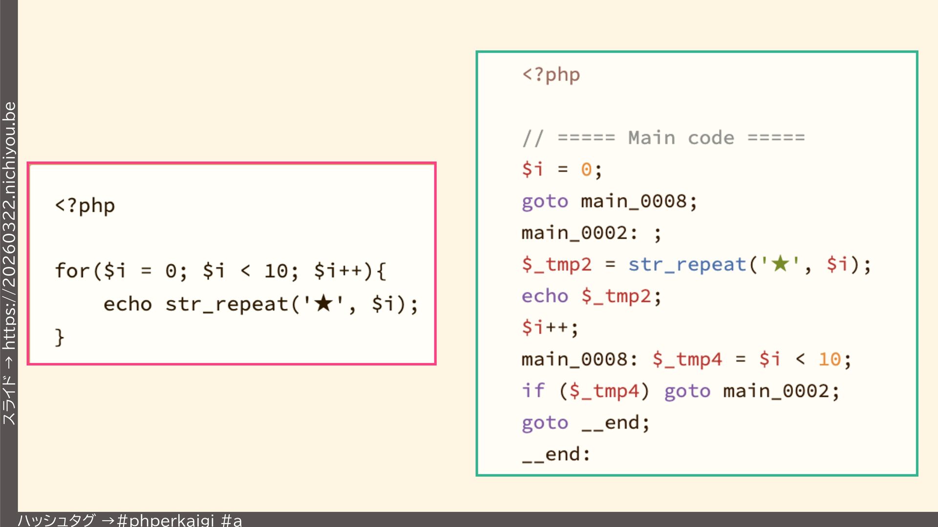
Task: Click the echo $_tmp2; line
Action: (591, 296)
